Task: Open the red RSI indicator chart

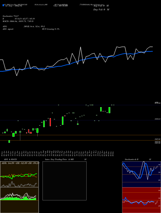Action: [x=141, y=200]
